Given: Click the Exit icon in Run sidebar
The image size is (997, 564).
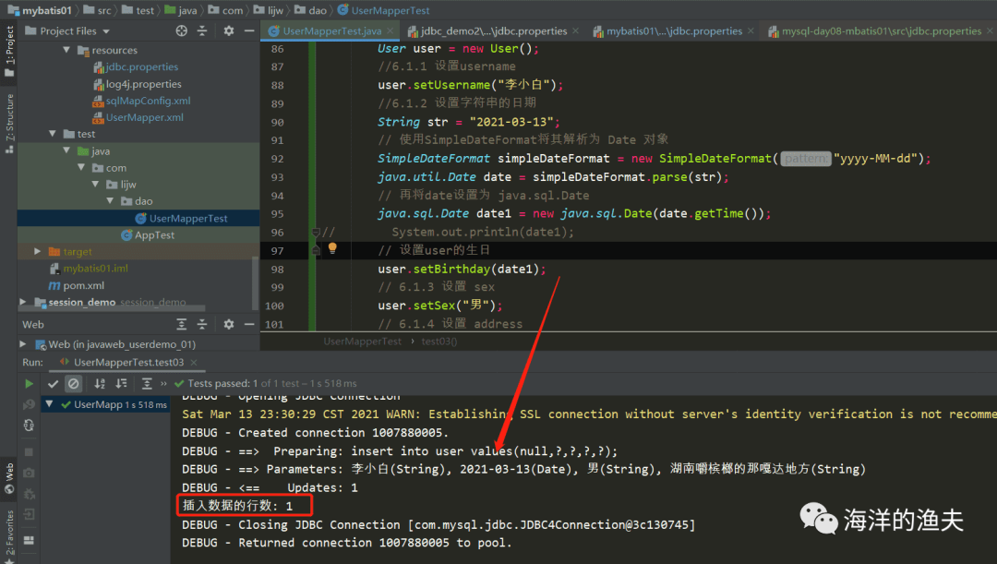Looking at the screenshot, I should (29, 514).
